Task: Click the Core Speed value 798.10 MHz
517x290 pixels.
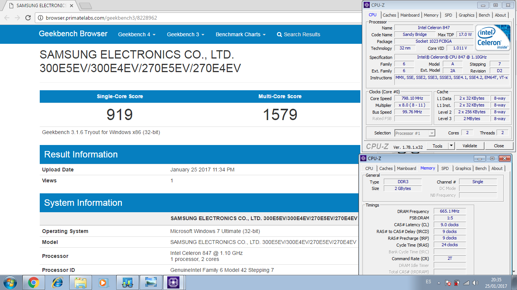Action: click(x=412, y=98)
